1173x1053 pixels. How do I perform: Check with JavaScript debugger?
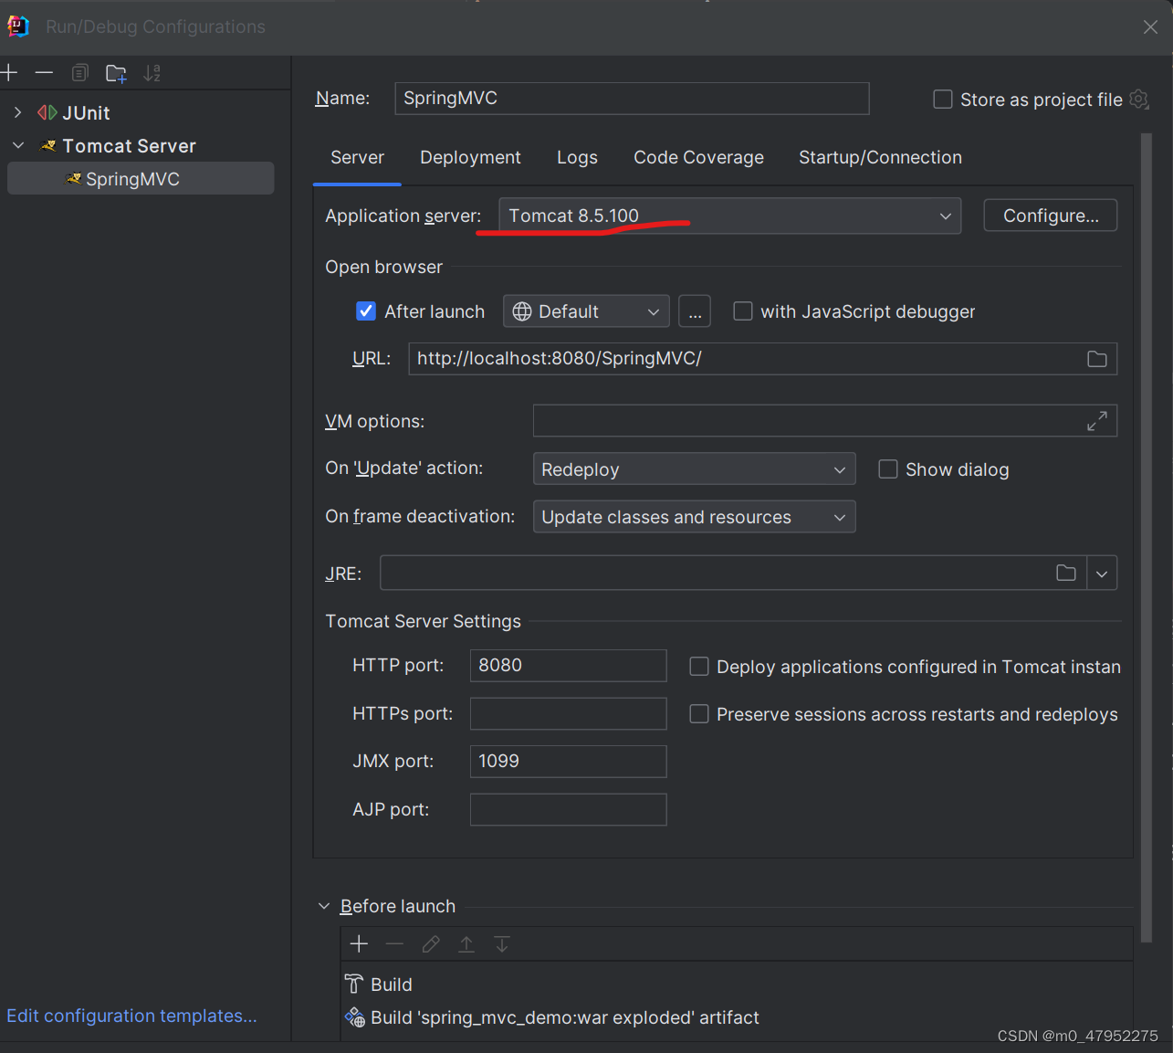pyautogui.click(x=743, y=311)
